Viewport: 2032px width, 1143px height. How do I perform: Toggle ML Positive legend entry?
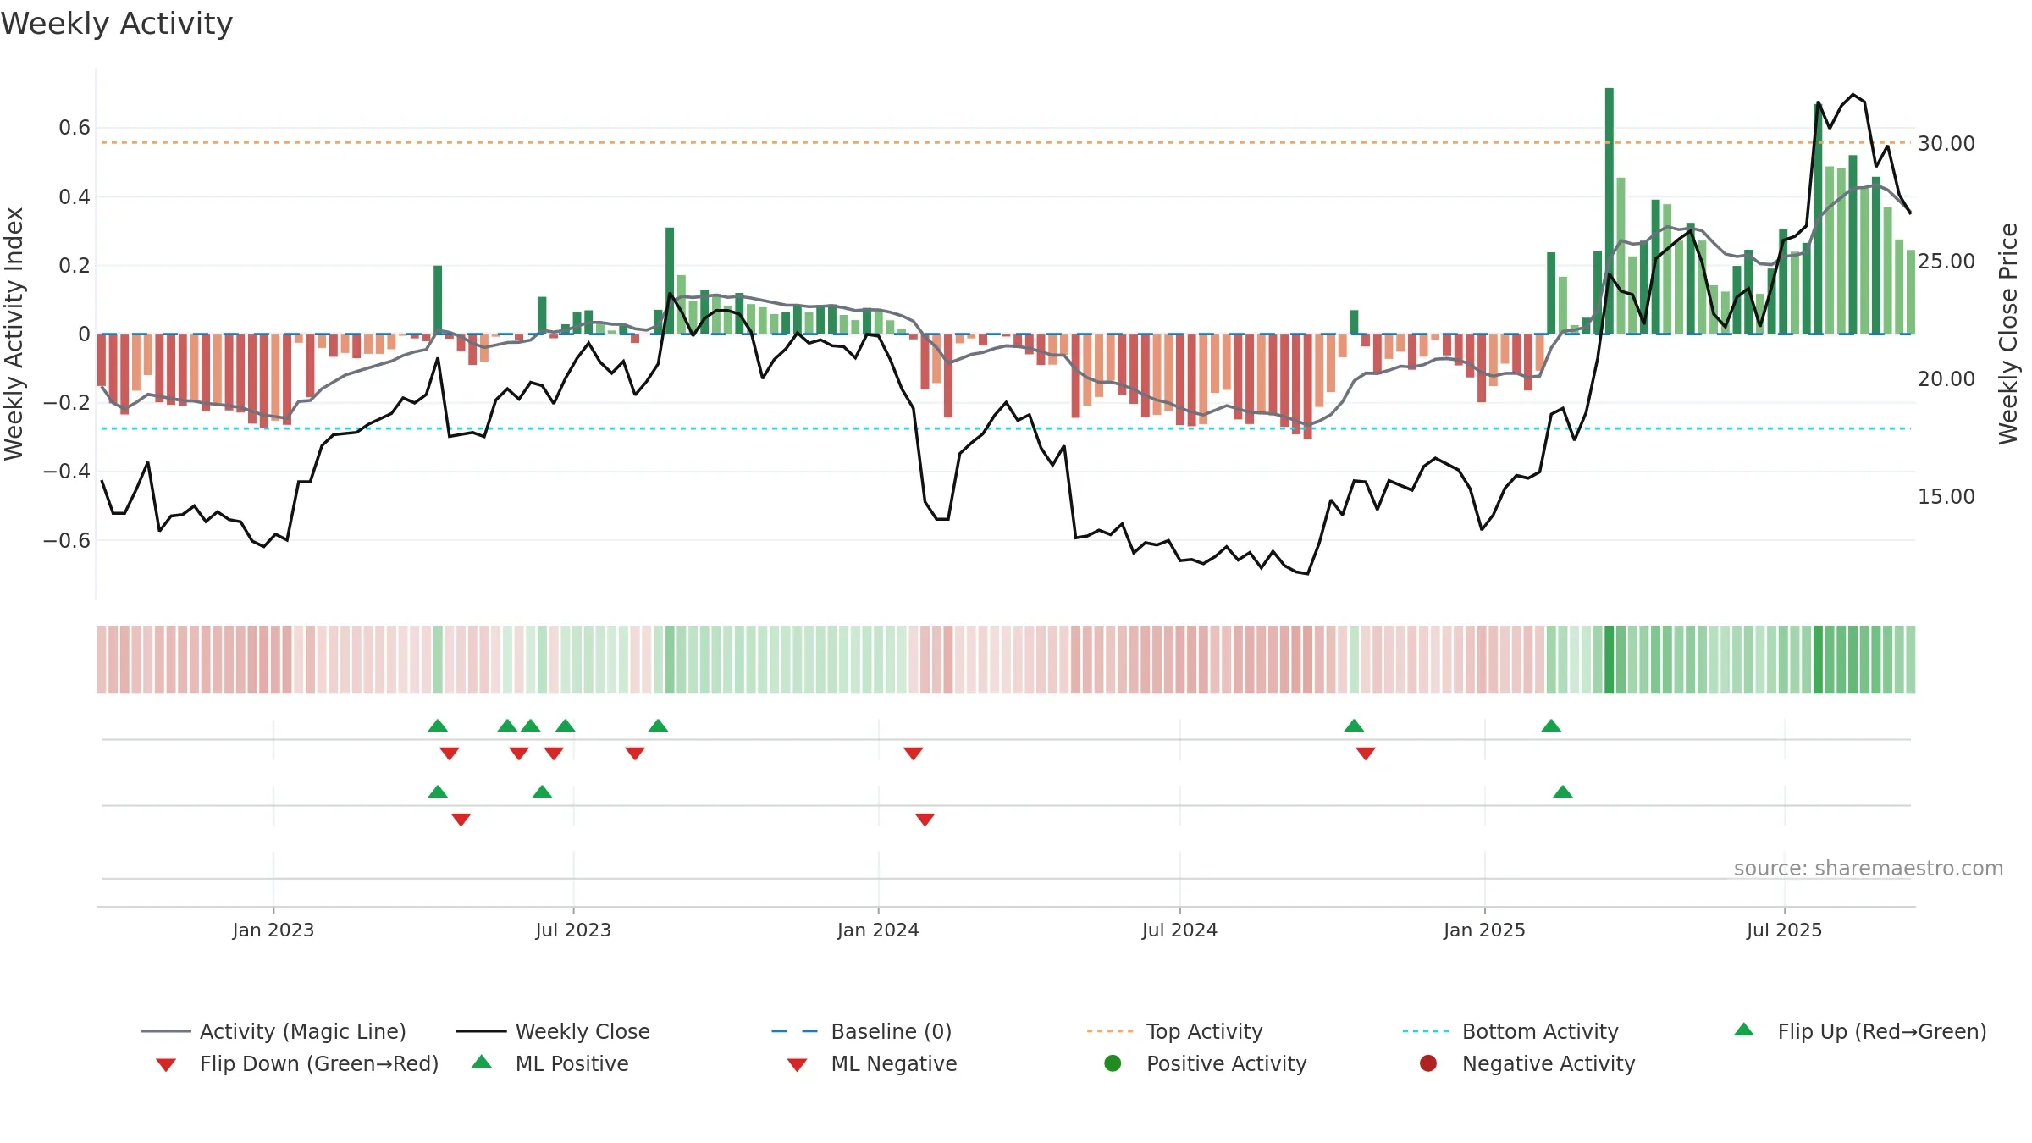click(x=550, y=1063)
